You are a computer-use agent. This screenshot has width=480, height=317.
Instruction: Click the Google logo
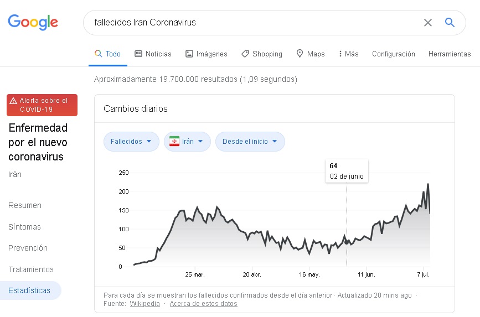tap(33, 22)
